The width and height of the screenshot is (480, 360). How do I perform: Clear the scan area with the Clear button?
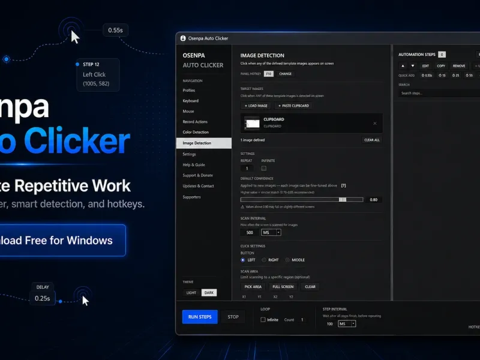(310, 287)
